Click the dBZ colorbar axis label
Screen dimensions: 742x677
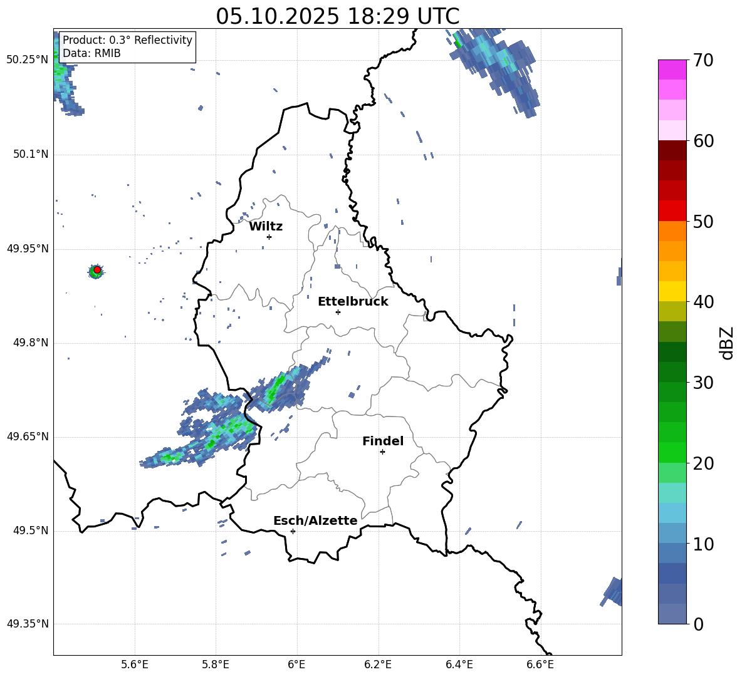728,343
